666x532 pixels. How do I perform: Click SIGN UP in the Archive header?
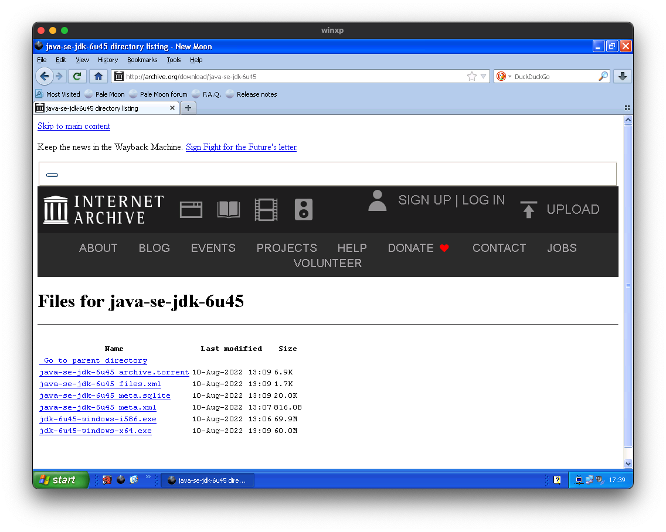424,200
